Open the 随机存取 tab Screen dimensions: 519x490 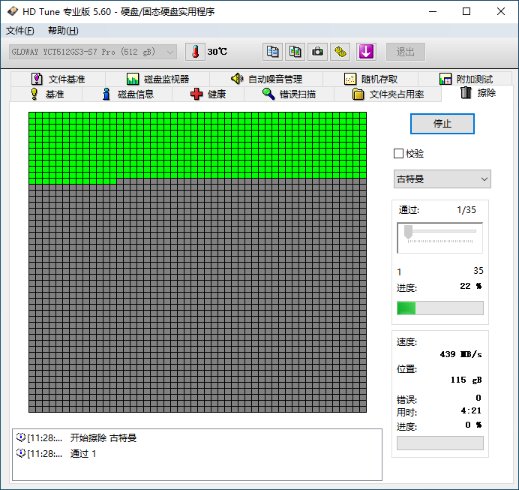[370, 79]
